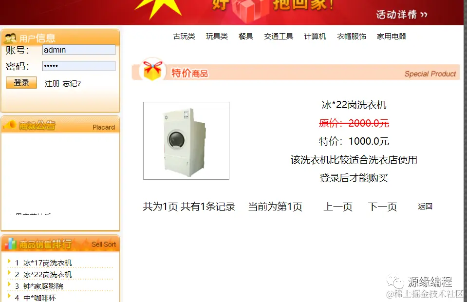
Task: Click the yellow star in top banner
Action: pyautogui.click(x=158, y=8)
